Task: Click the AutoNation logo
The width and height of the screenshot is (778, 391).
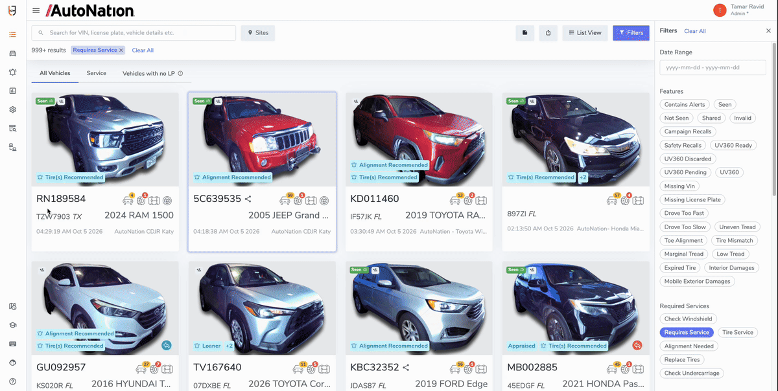Action: point(90,10)
